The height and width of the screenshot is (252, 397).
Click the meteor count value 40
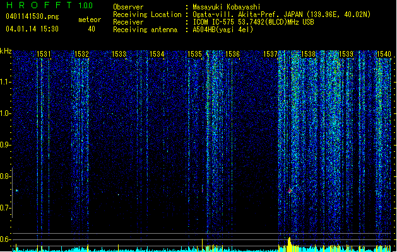coord(92,29)
